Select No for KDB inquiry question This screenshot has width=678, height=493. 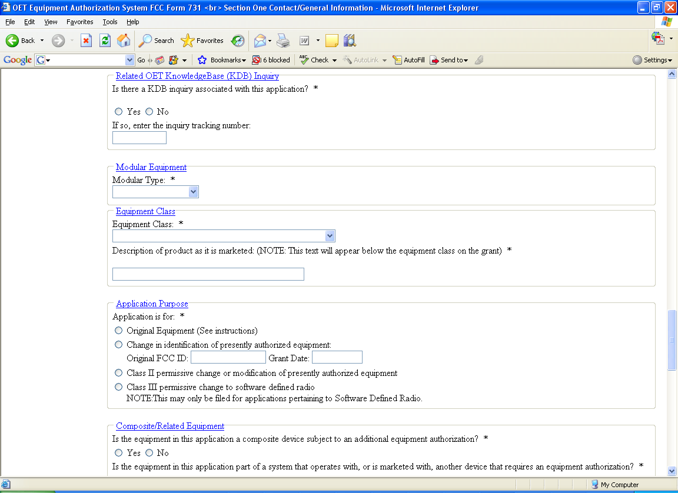(149, 111)
